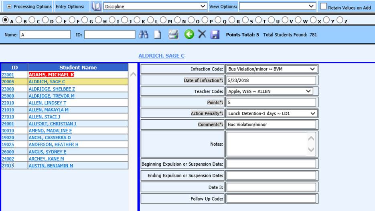The width and height of the screenshot is (375, 211).
Task: Click the X delete icon
Action: point(202,35)
